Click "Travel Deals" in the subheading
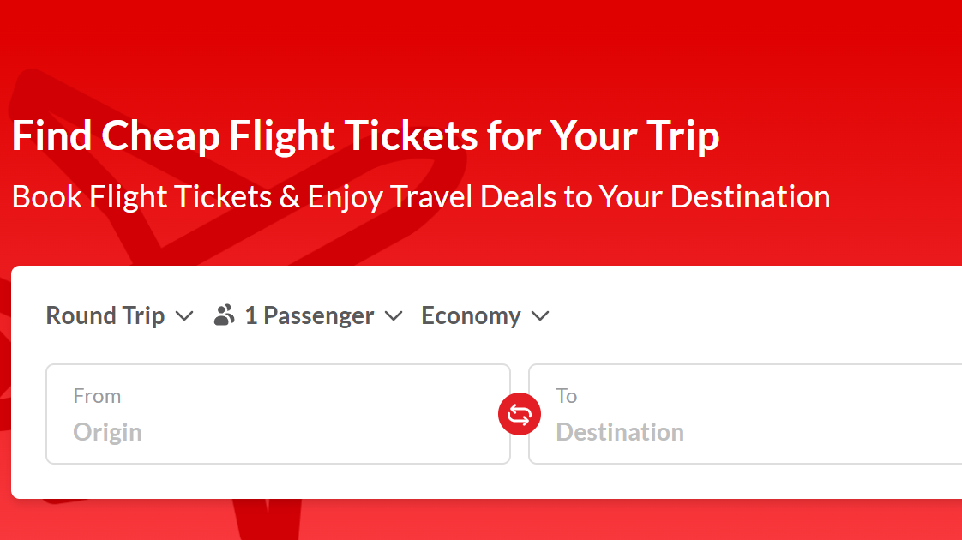962x540 pixels. pos(474,197)
